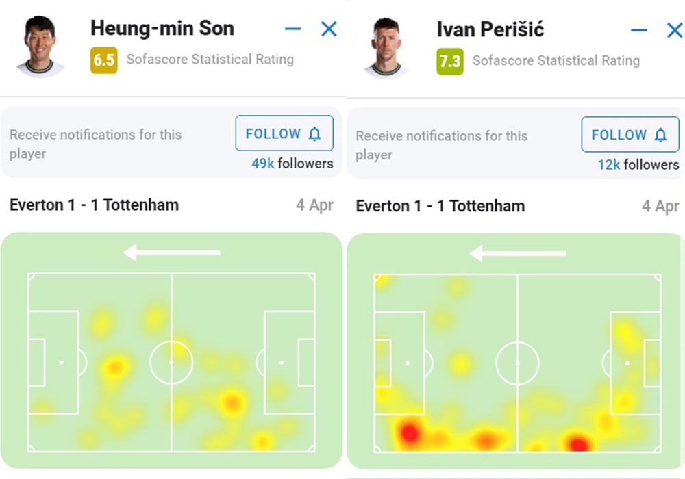Close the Ivan Perišić player panel
This screenshot has height=479, width=685.
(x=675, y=30)
